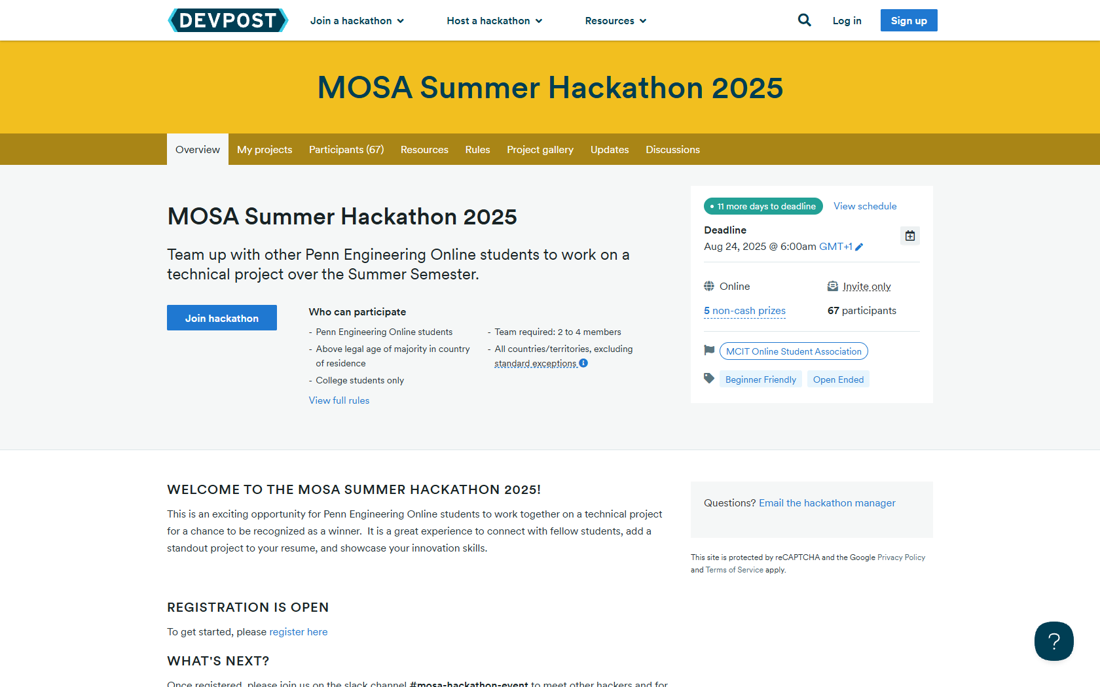The image size is (1100, 687).
Task: Click the search magnifier icon
Action: pos(804,20)
